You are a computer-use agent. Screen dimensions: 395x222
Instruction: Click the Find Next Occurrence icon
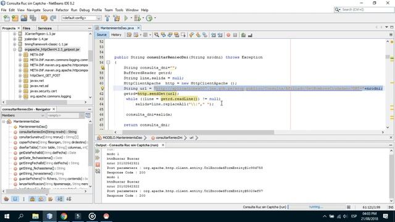click(170, 35)
